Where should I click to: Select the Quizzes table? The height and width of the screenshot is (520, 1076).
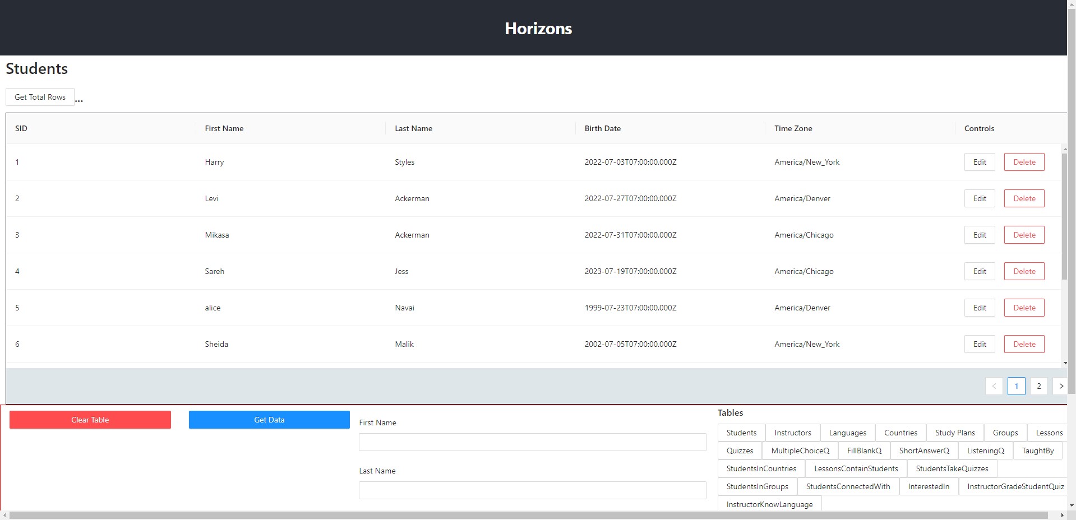740,451
